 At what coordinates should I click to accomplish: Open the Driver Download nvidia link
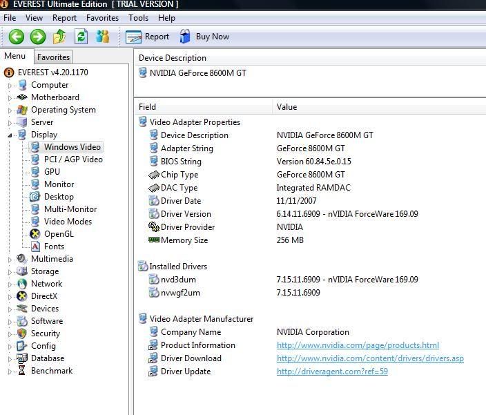click(370, 358)
